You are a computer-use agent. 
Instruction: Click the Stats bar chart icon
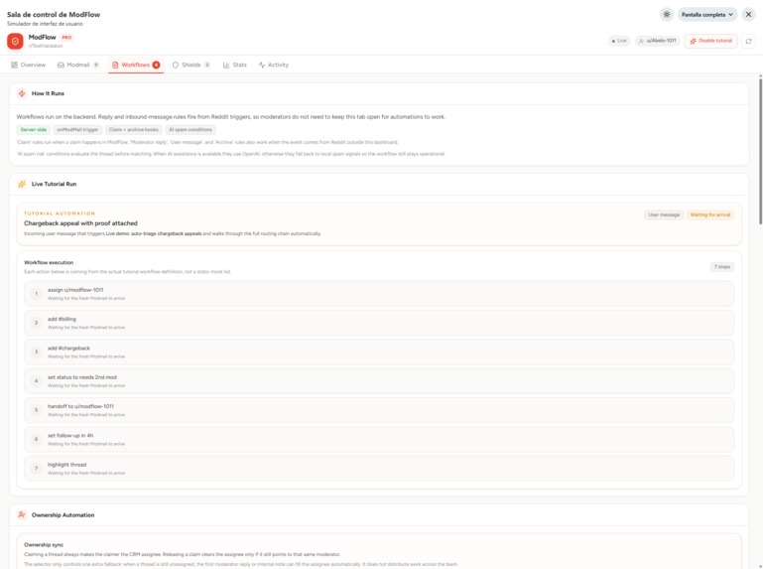click(226, 65)
